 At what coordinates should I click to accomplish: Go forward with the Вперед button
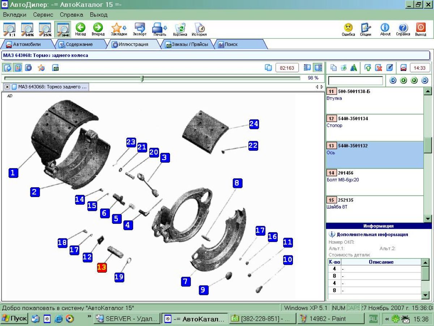pyautogui.click(x=98, y=29)
